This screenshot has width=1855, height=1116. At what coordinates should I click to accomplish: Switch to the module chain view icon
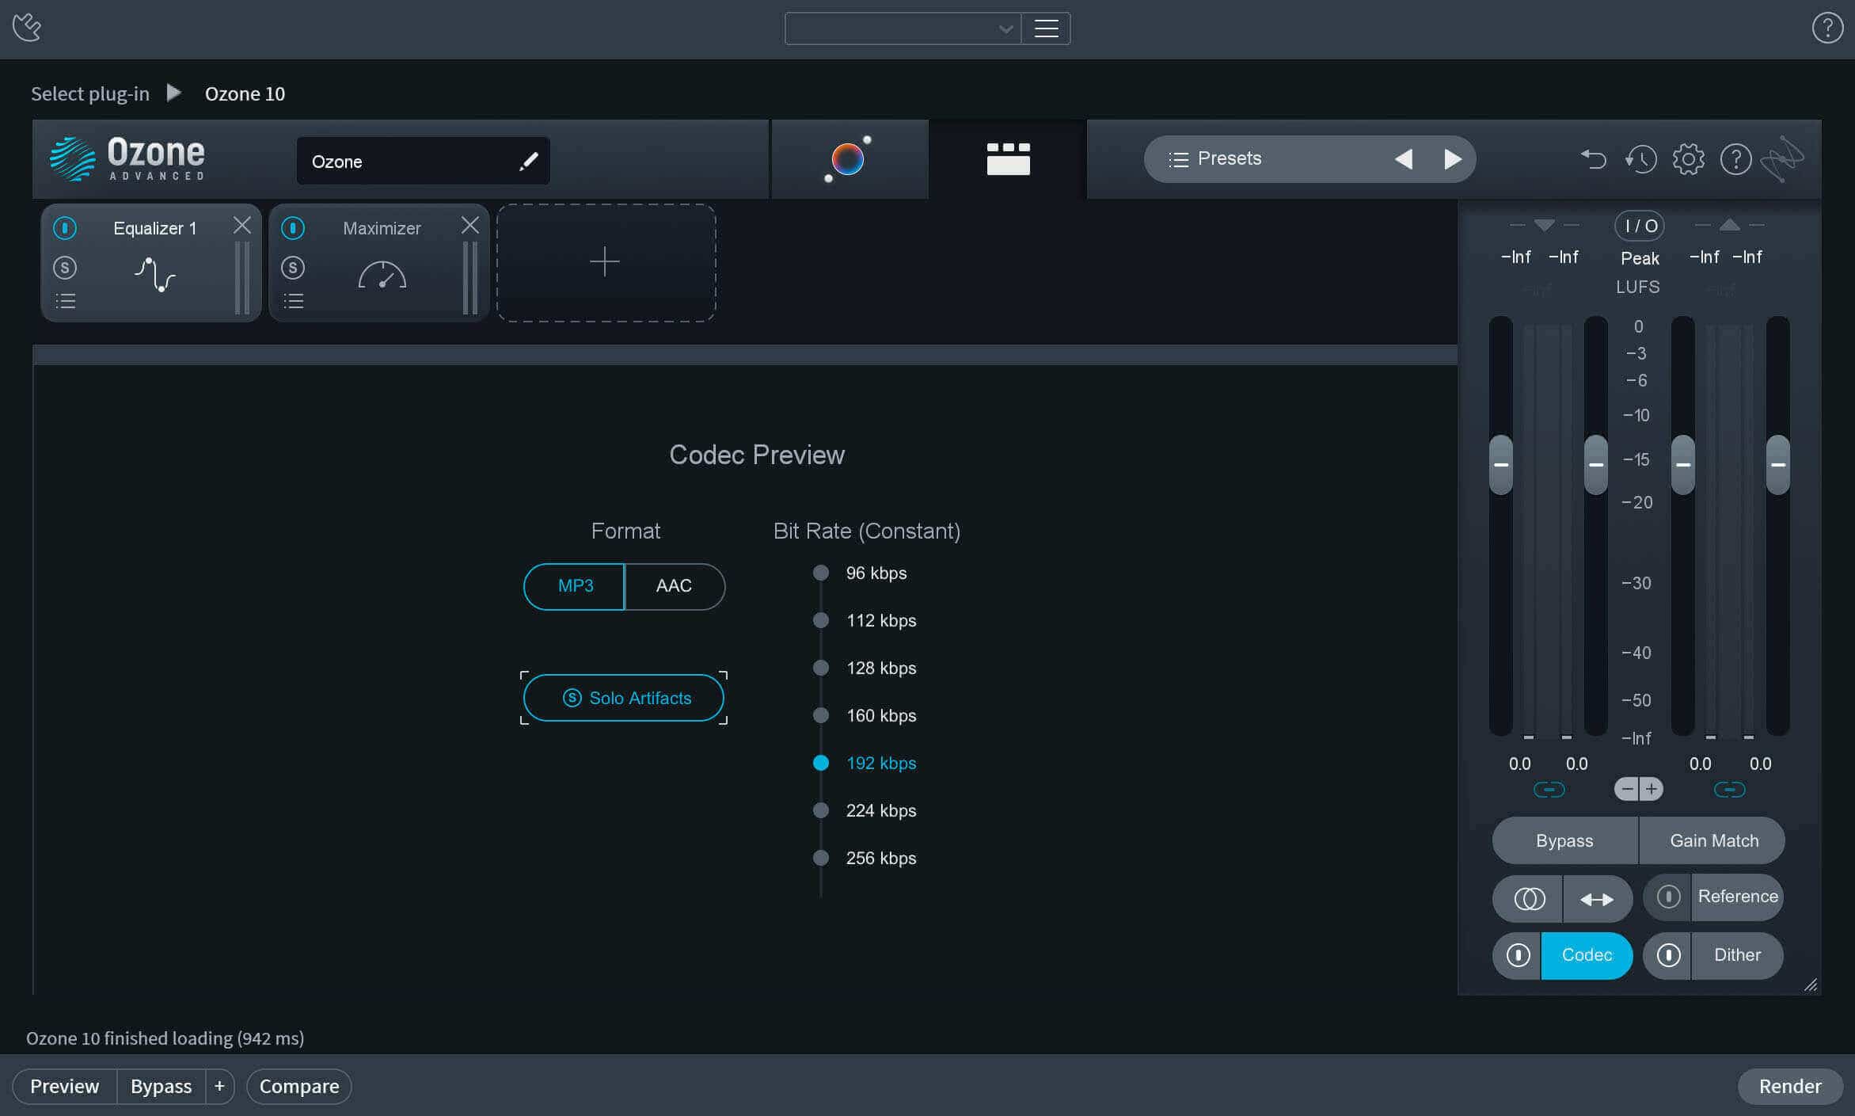pos(1008,159)
